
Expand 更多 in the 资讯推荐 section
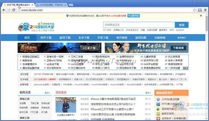pyautogui.click(x=148, y=93)
